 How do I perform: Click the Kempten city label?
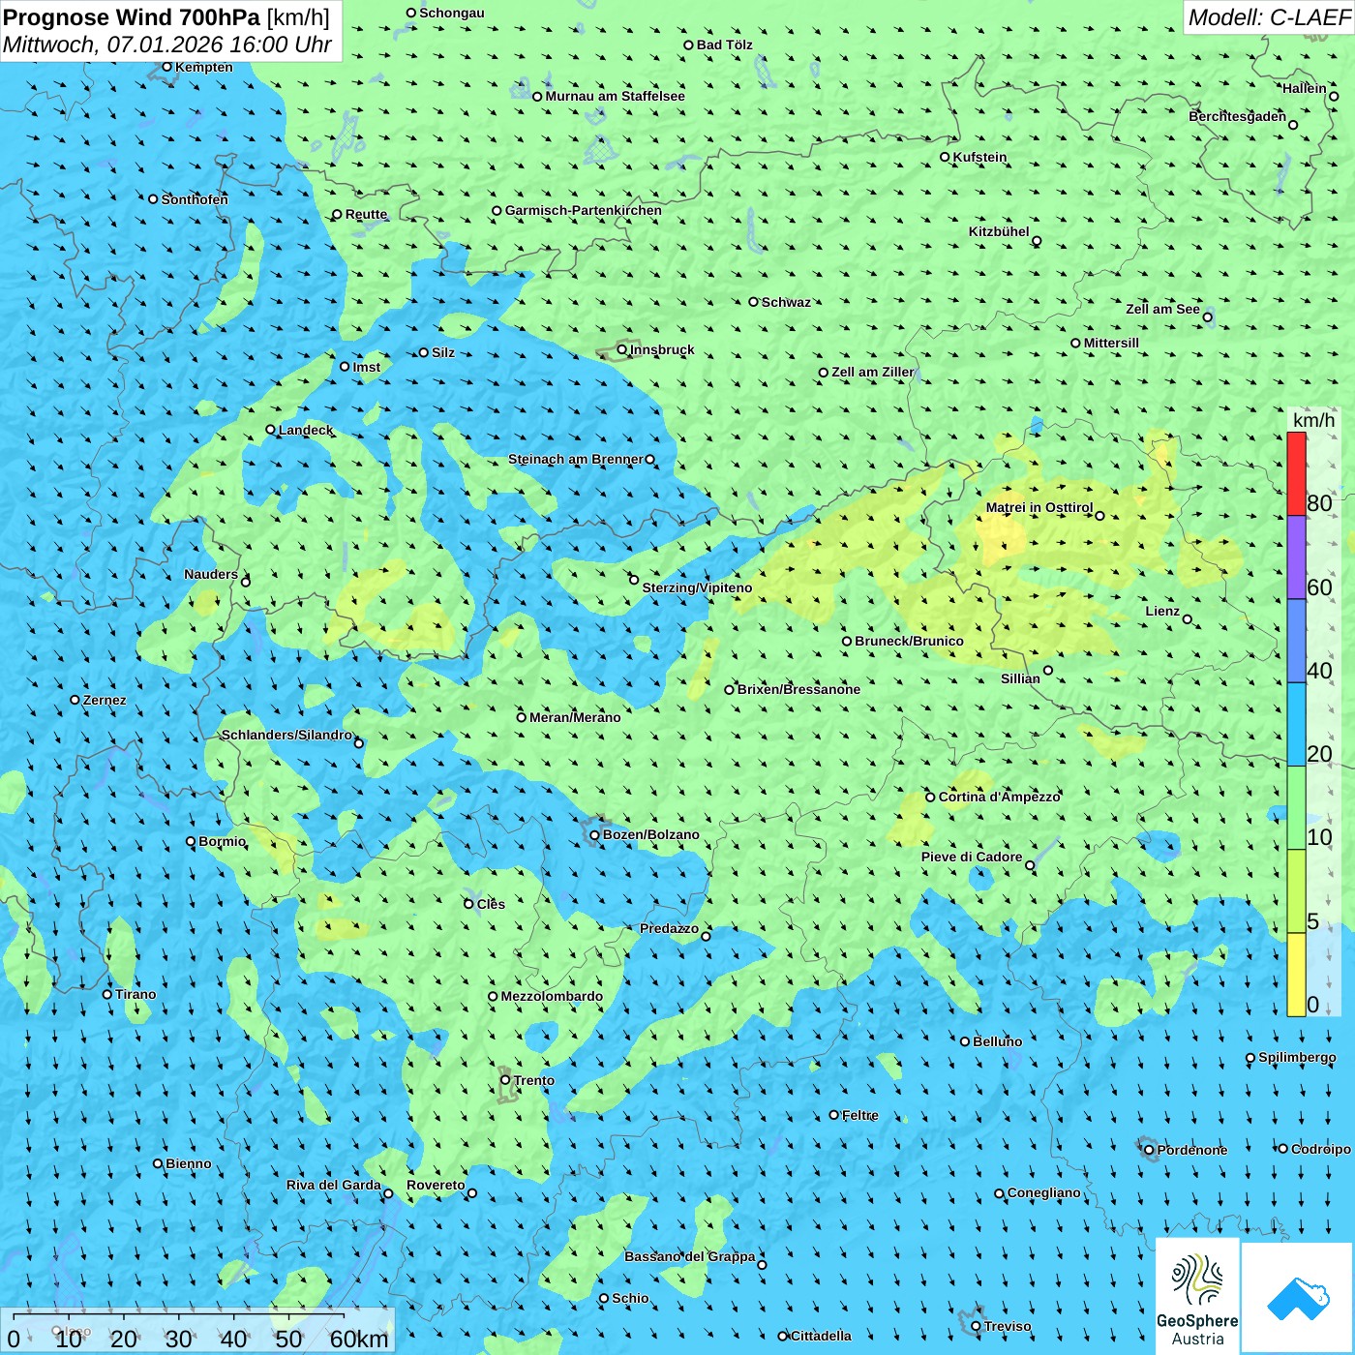204,67
